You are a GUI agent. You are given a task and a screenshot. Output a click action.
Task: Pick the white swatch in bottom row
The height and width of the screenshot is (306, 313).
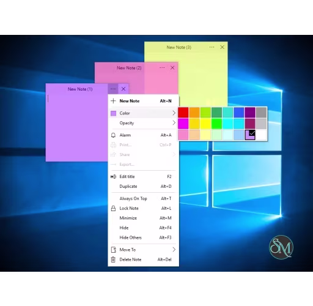click(x=261, y=135)
